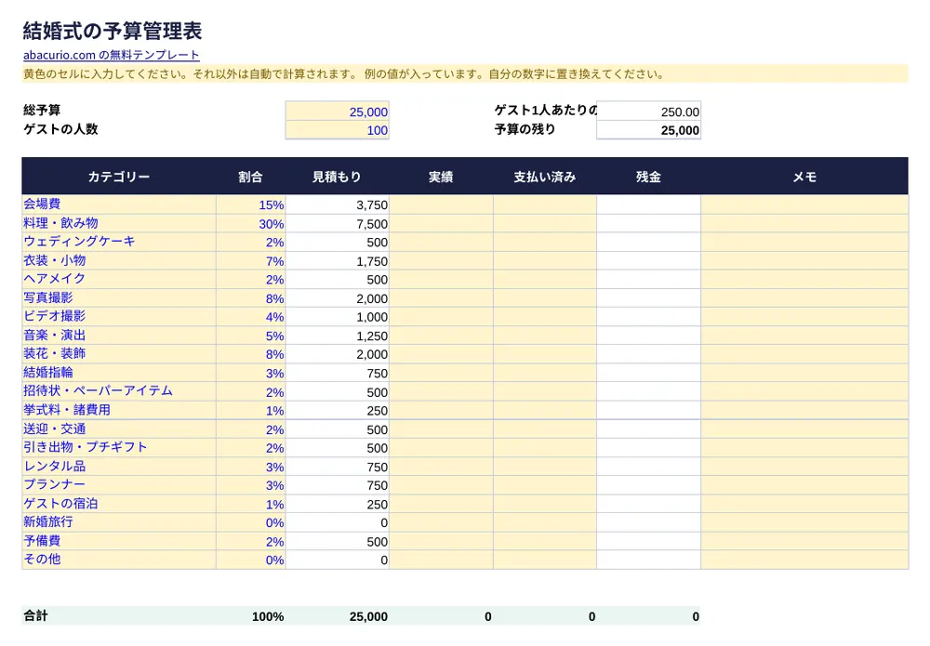This screenshot has height=646, width=930.
Task: Click the カテゴリー column header
Action: 119,177
